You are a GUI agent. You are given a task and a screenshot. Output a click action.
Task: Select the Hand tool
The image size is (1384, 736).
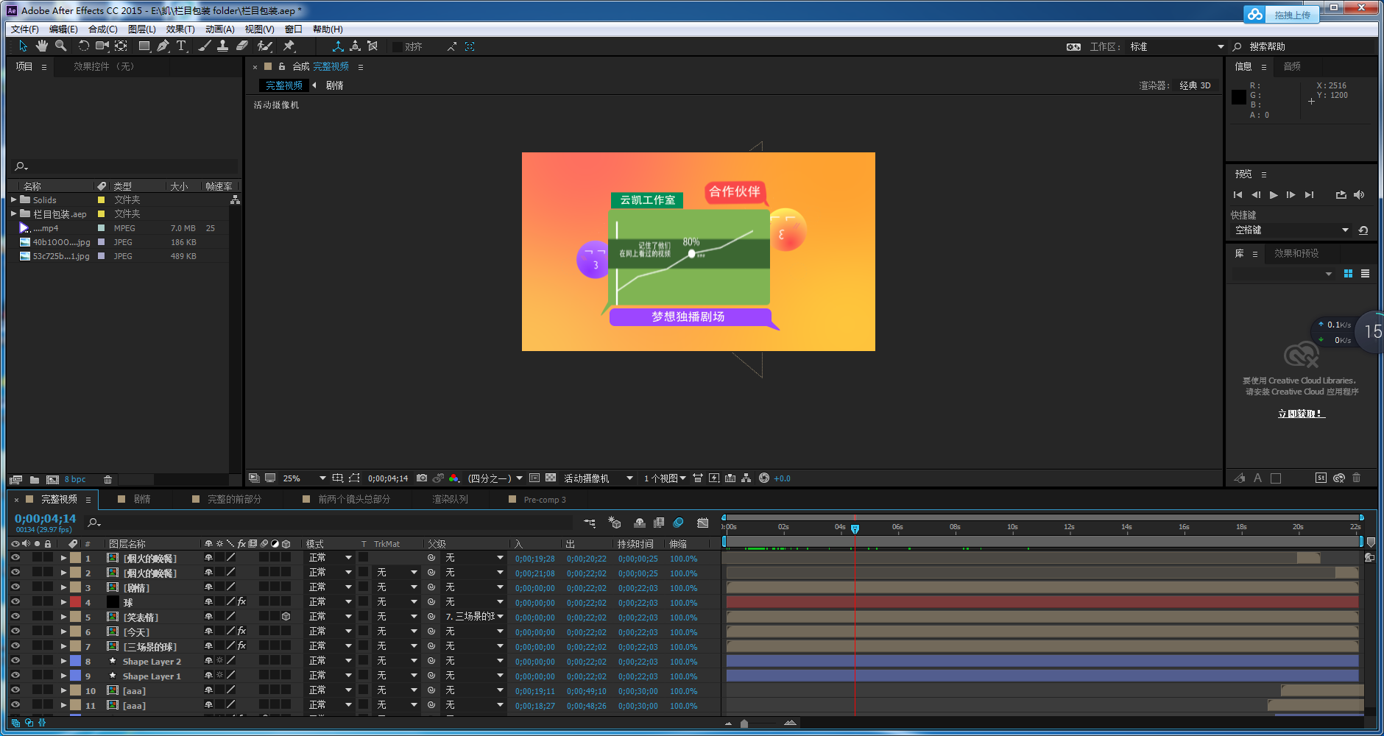(x=42, y=46)
